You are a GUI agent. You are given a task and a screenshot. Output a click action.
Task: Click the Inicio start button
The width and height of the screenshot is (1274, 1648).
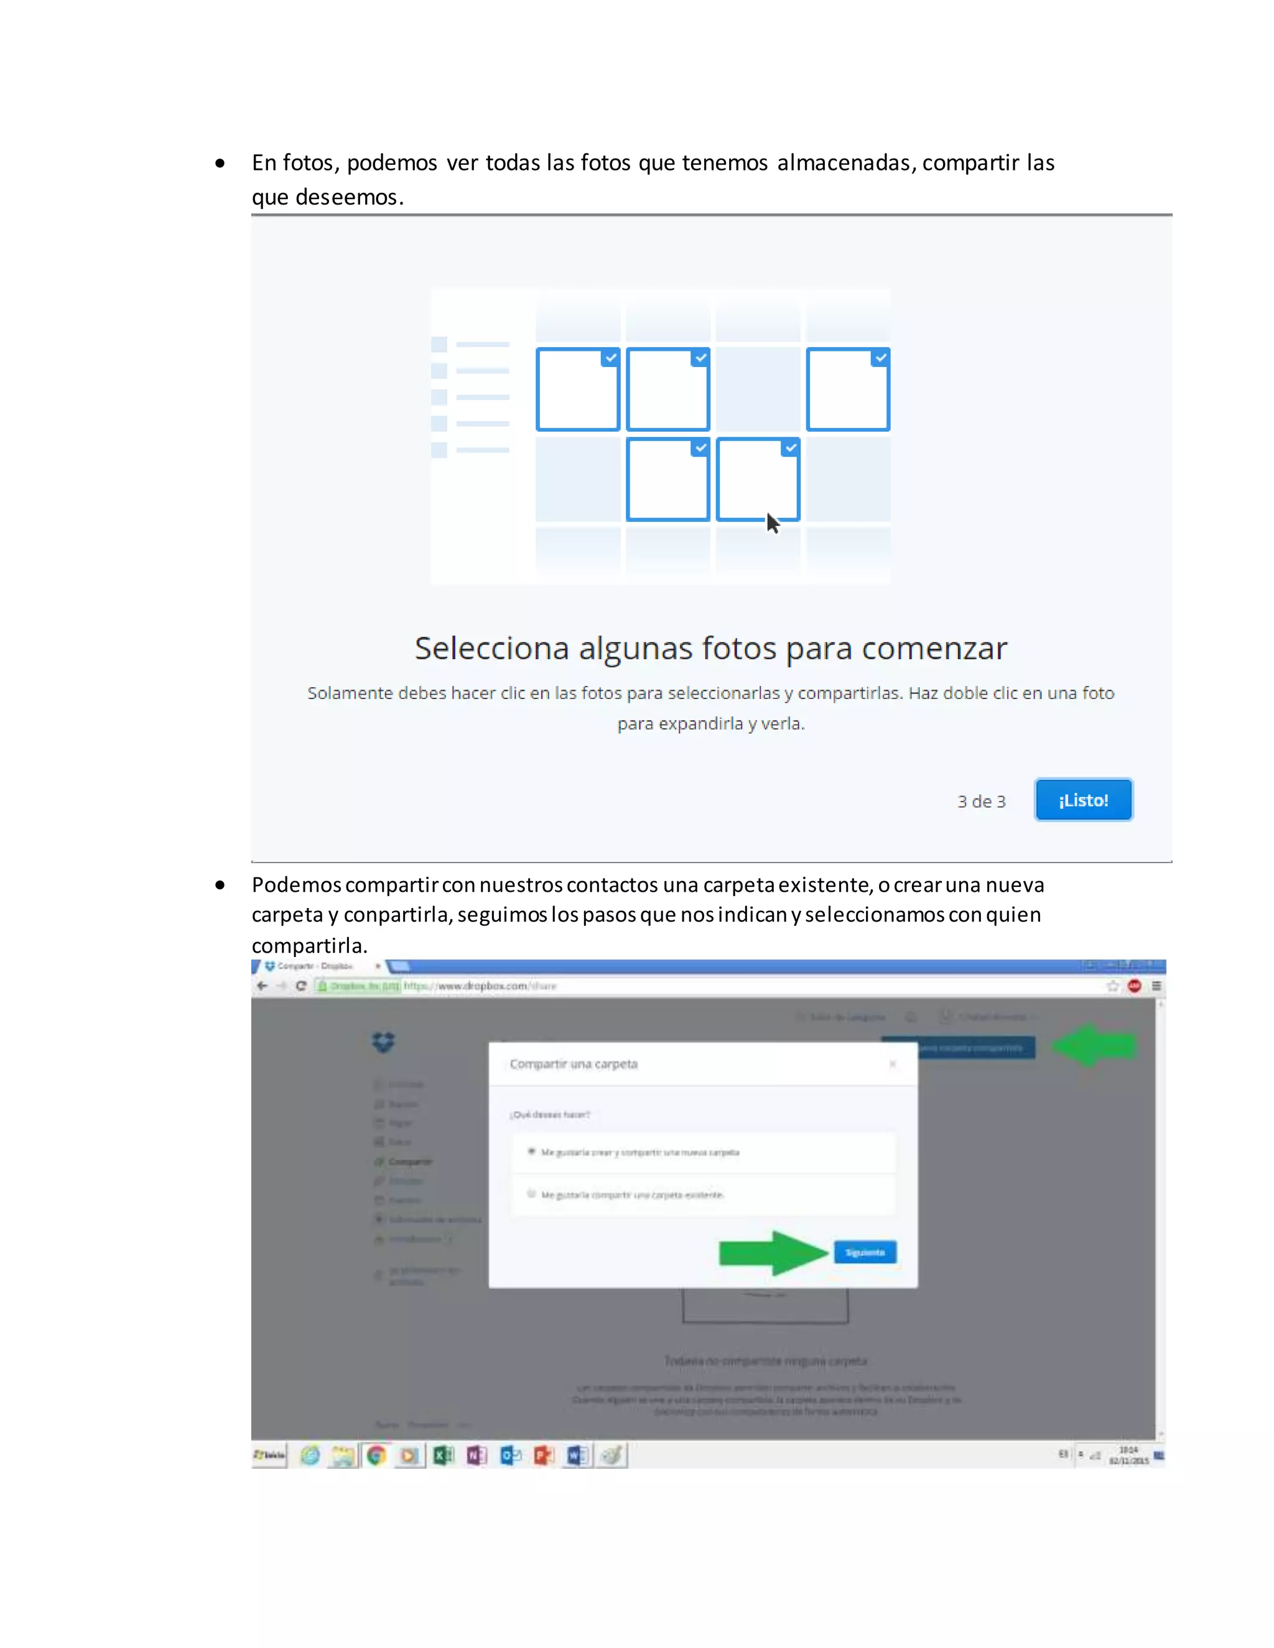[269, 1455]
